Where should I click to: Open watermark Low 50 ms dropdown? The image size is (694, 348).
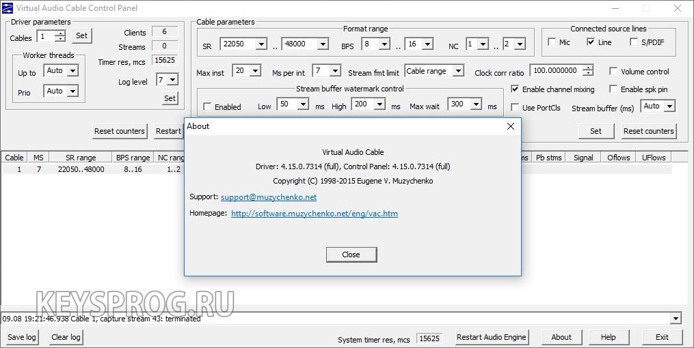click(303, 104)
